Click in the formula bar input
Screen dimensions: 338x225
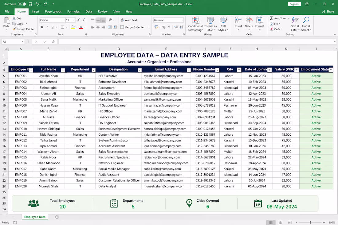pos(195,42)
